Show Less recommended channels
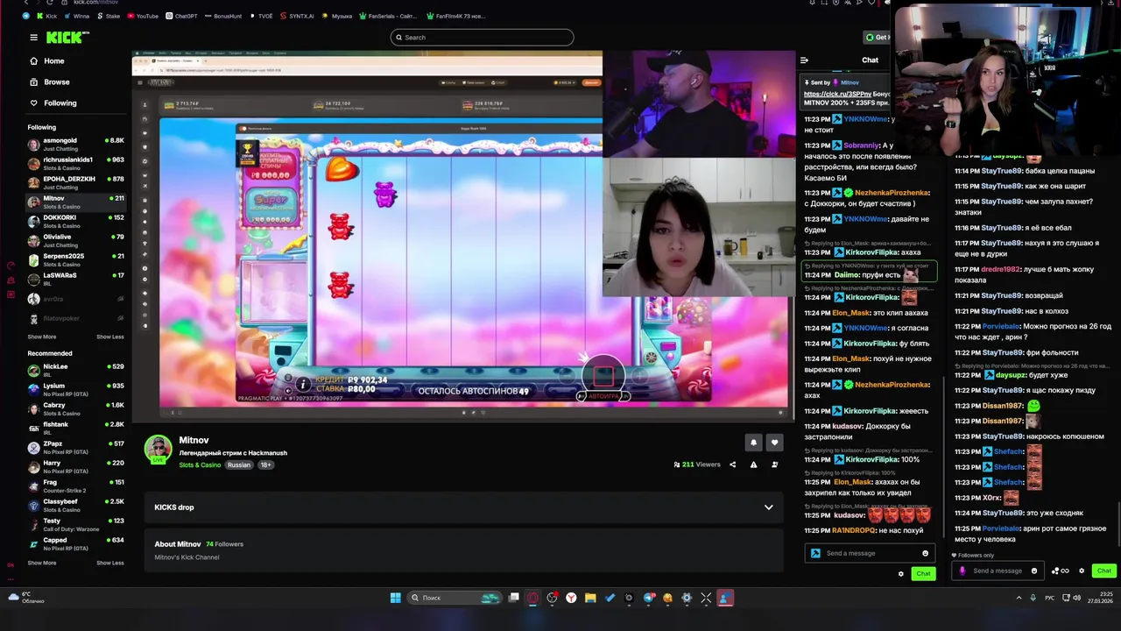Screen dimensions: 1121x631 pos(109,563)
